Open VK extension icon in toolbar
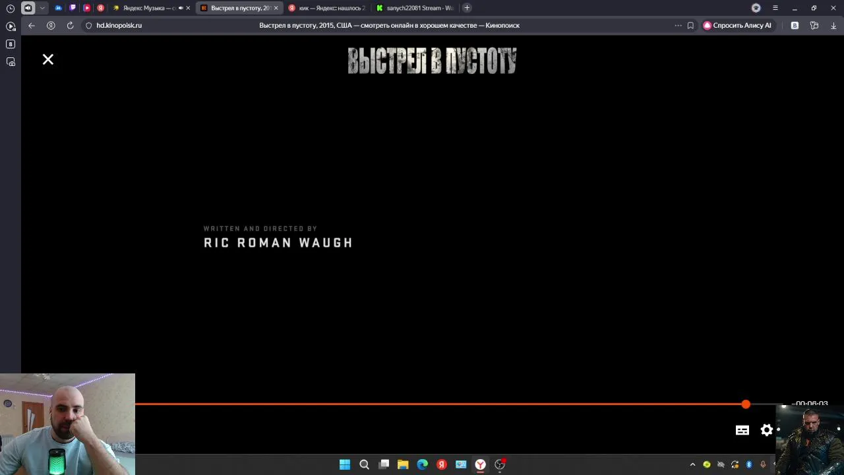Screen dimensions: 844x475 click(795, 25)
